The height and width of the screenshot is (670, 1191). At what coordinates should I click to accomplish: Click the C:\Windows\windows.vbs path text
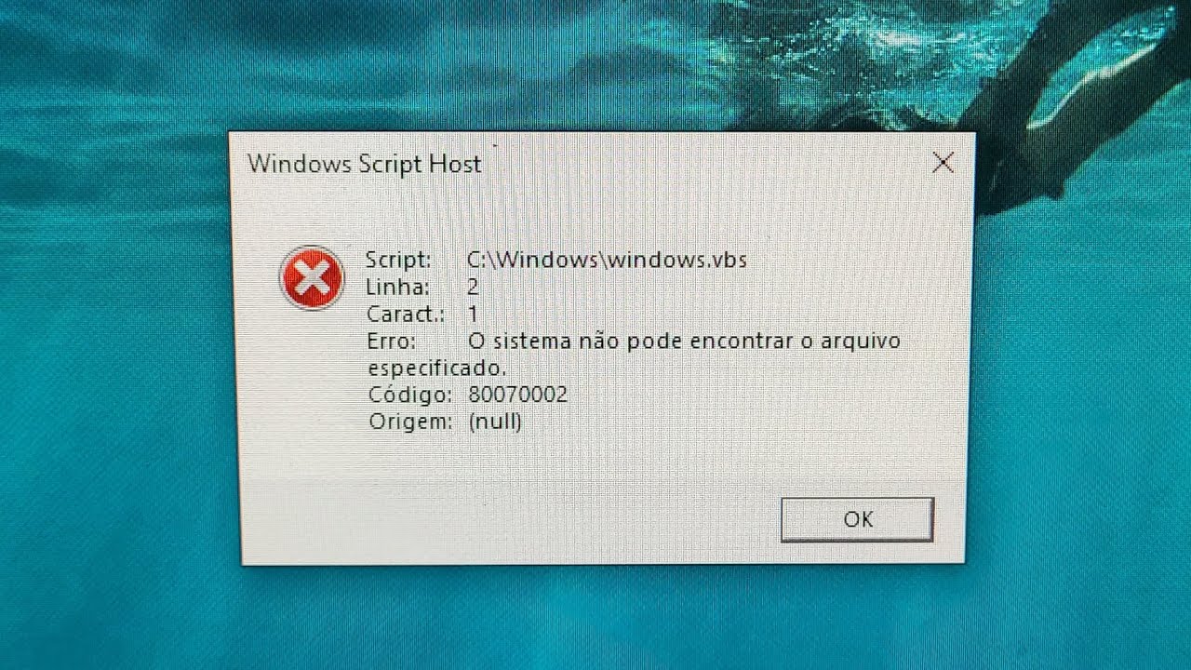click(x=607, y=260)
